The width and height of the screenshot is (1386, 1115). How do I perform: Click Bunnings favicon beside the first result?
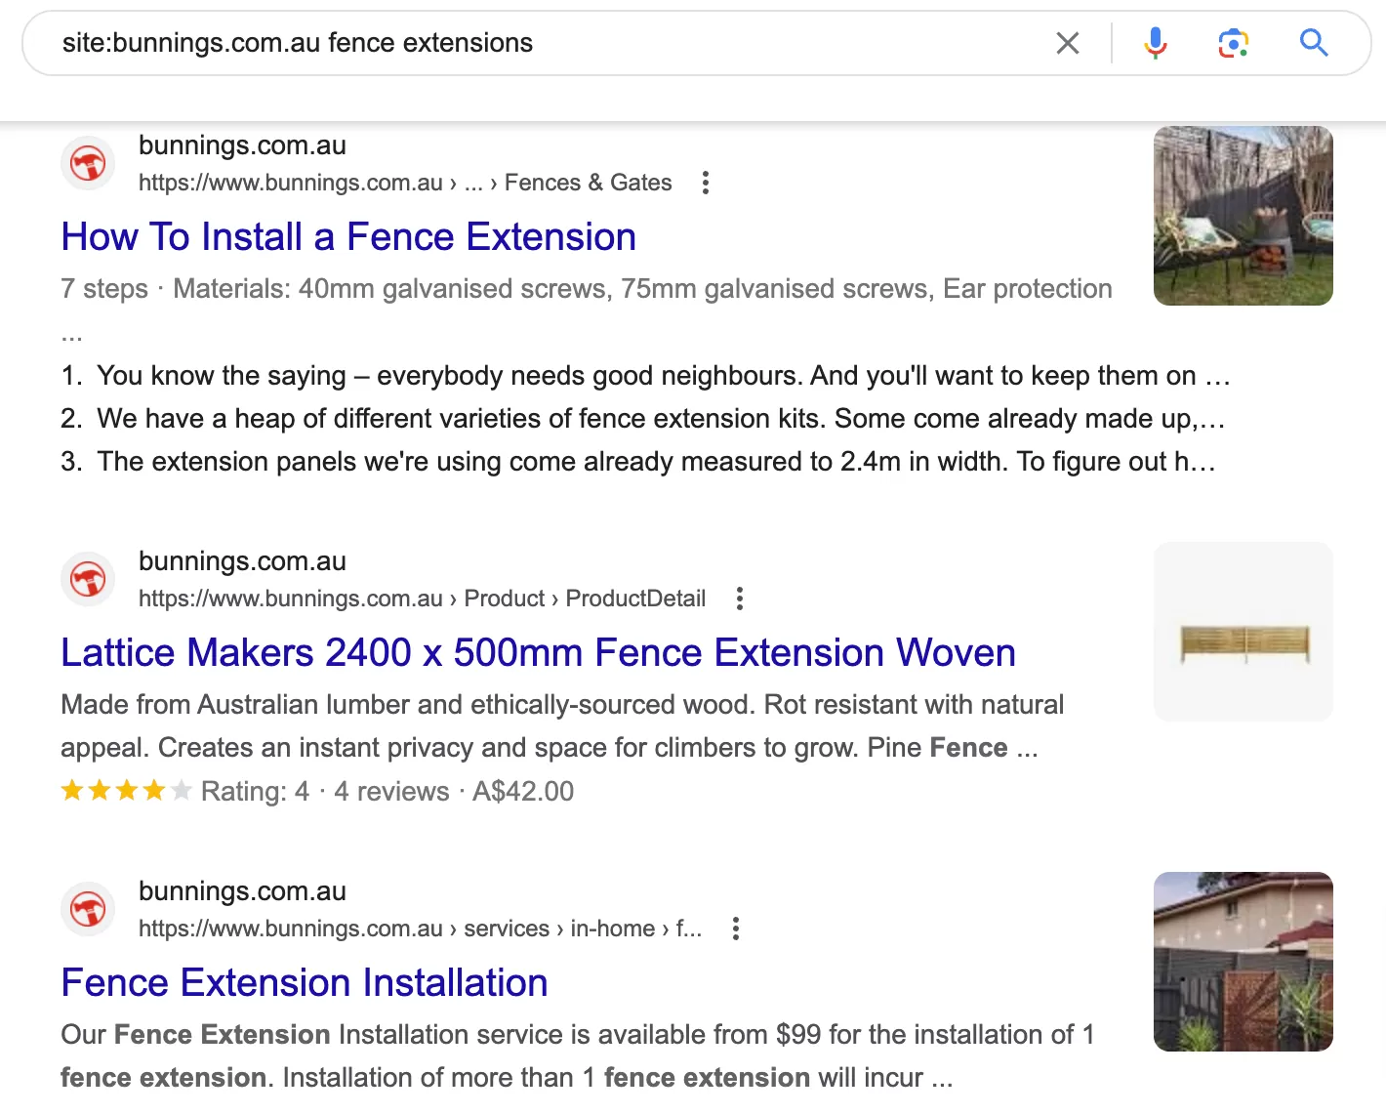pos(89,163)
